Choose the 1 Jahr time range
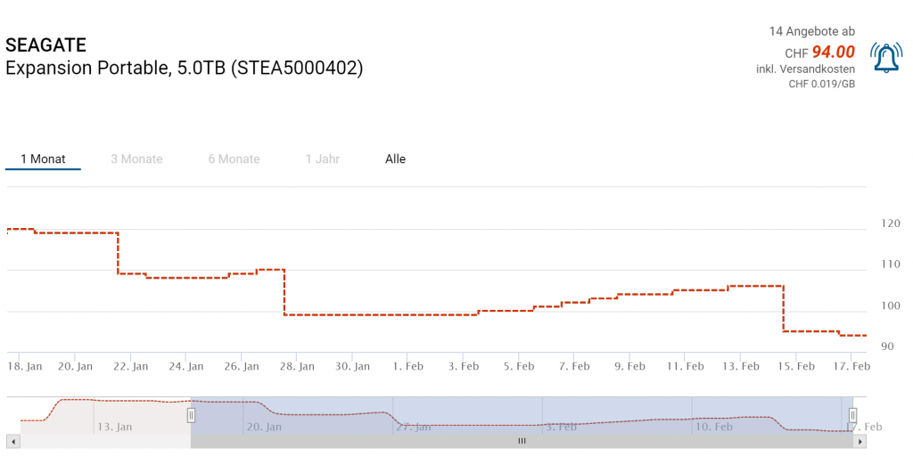Viewport: 913px width, 456px height. [x=322, y=159]
